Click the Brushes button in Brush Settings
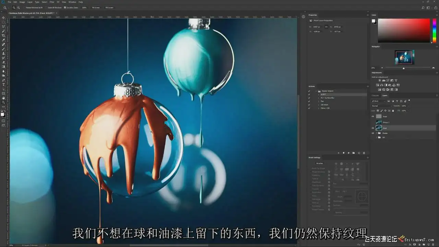This screenshot has width=439, height=247. coord(320,163)
